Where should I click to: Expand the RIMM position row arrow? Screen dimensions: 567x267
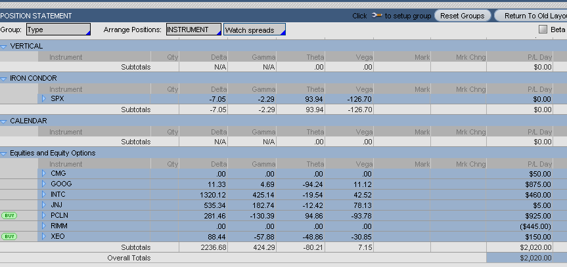coord(44,226)
